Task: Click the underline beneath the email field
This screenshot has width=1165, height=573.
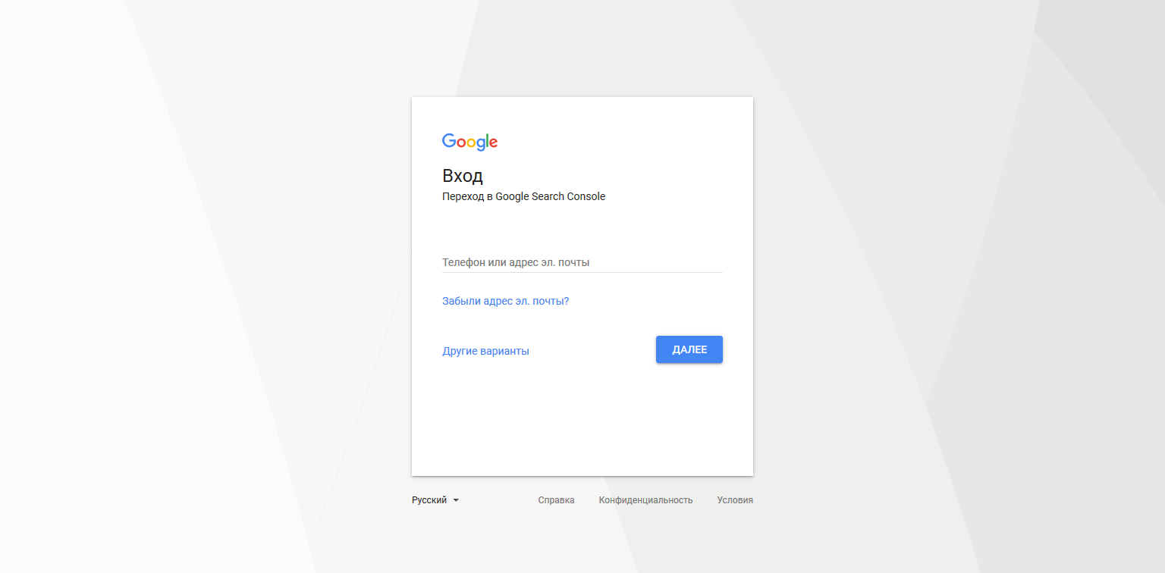Action: click(582, 272)
